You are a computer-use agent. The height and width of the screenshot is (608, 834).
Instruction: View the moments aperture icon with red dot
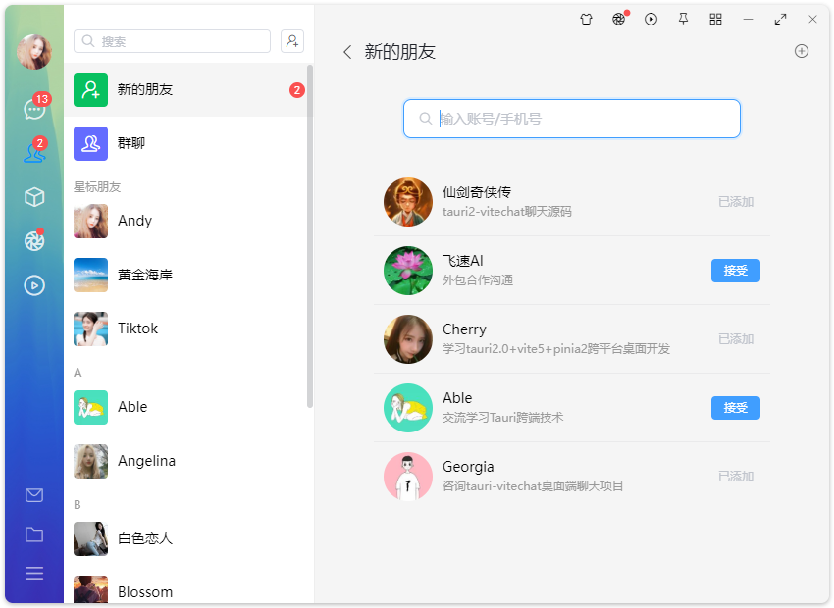[x=34, y=241]
